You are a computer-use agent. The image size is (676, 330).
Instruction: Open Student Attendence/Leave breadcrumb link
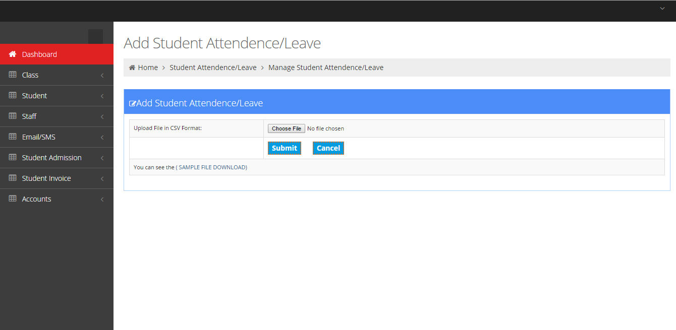(213, 68)
